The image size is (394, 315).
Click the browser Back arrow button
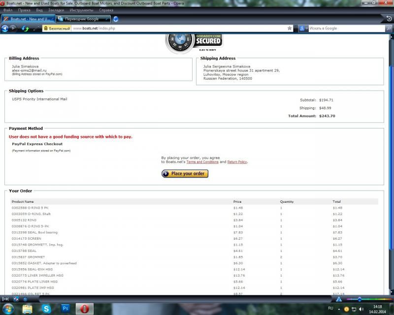coord(5,29)
